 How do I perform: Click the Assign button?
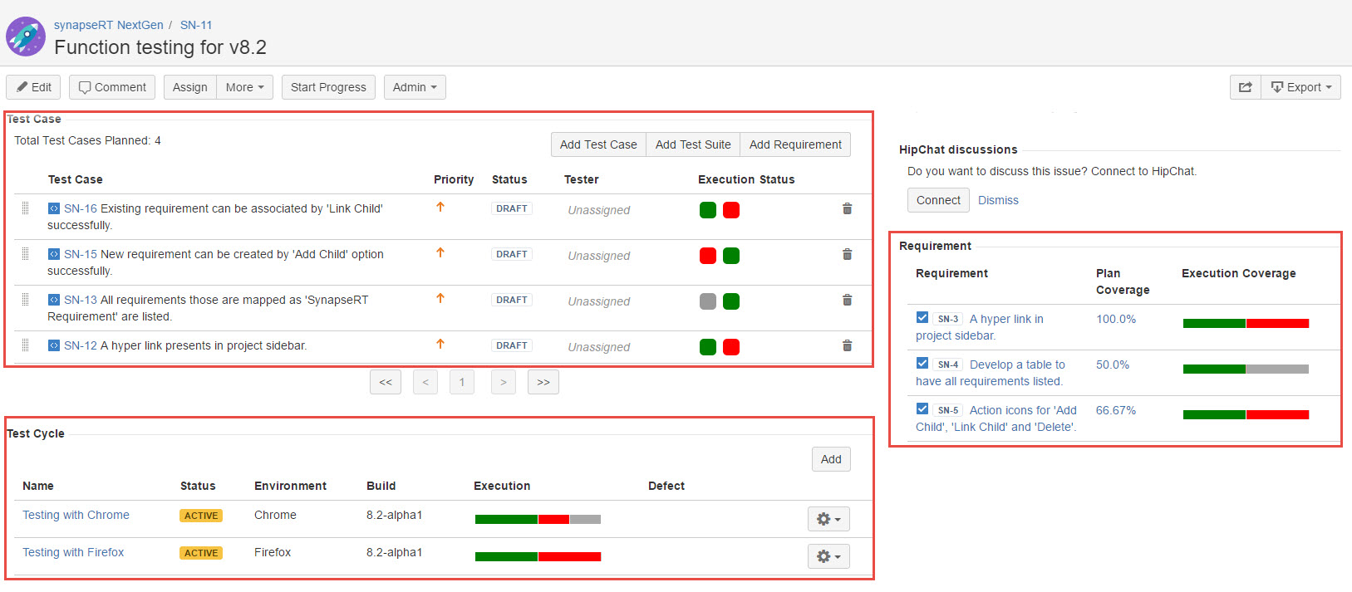click(190, 87)
